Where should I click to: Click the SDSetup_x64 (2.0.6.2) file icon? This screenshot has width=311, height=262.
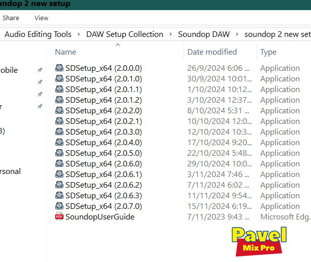[59, 185]
